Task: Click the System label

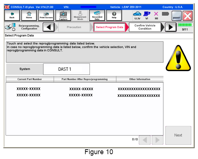Action: coord(25,69)
